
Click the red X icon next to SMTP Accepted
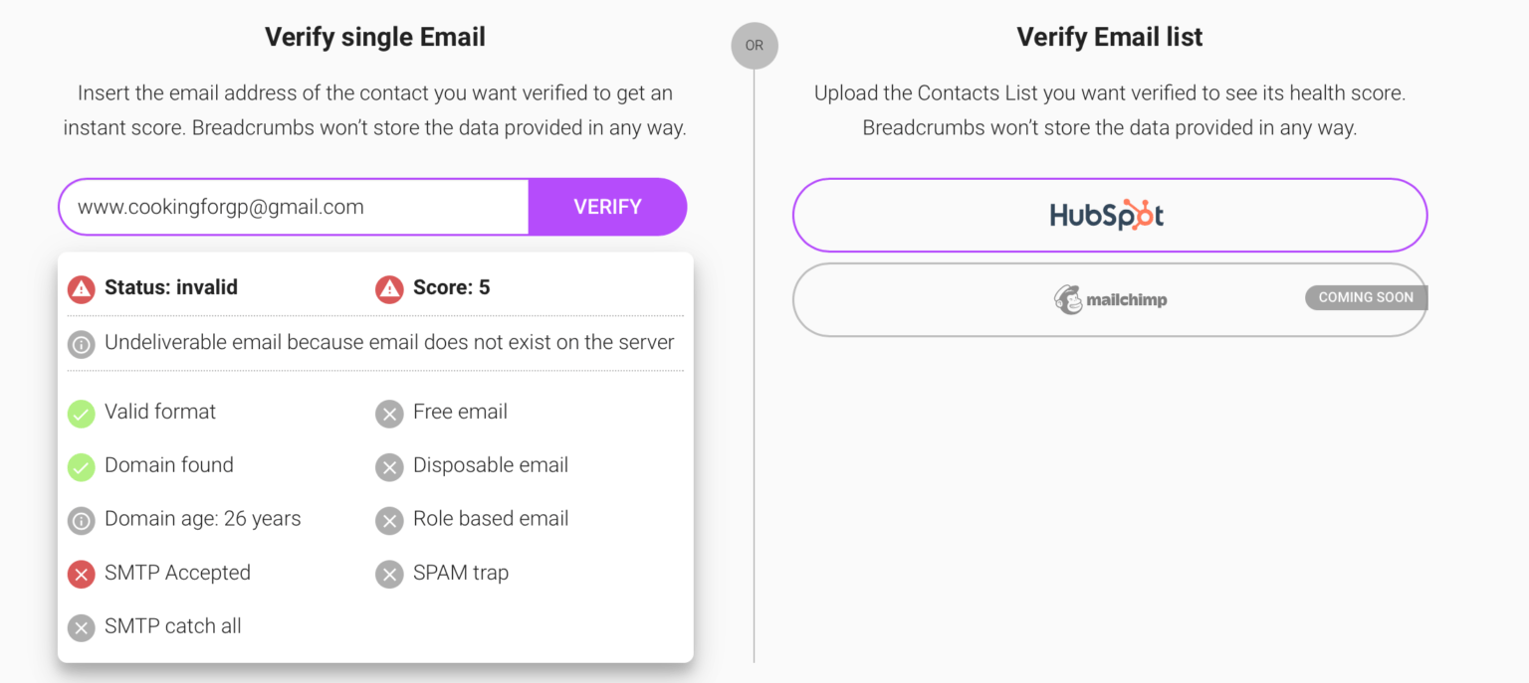pos(81,574)
